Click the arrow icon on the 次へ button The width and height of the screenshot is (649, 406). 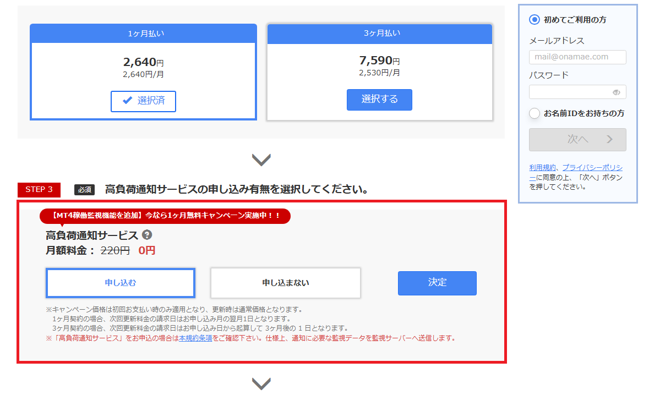[609, 140]
